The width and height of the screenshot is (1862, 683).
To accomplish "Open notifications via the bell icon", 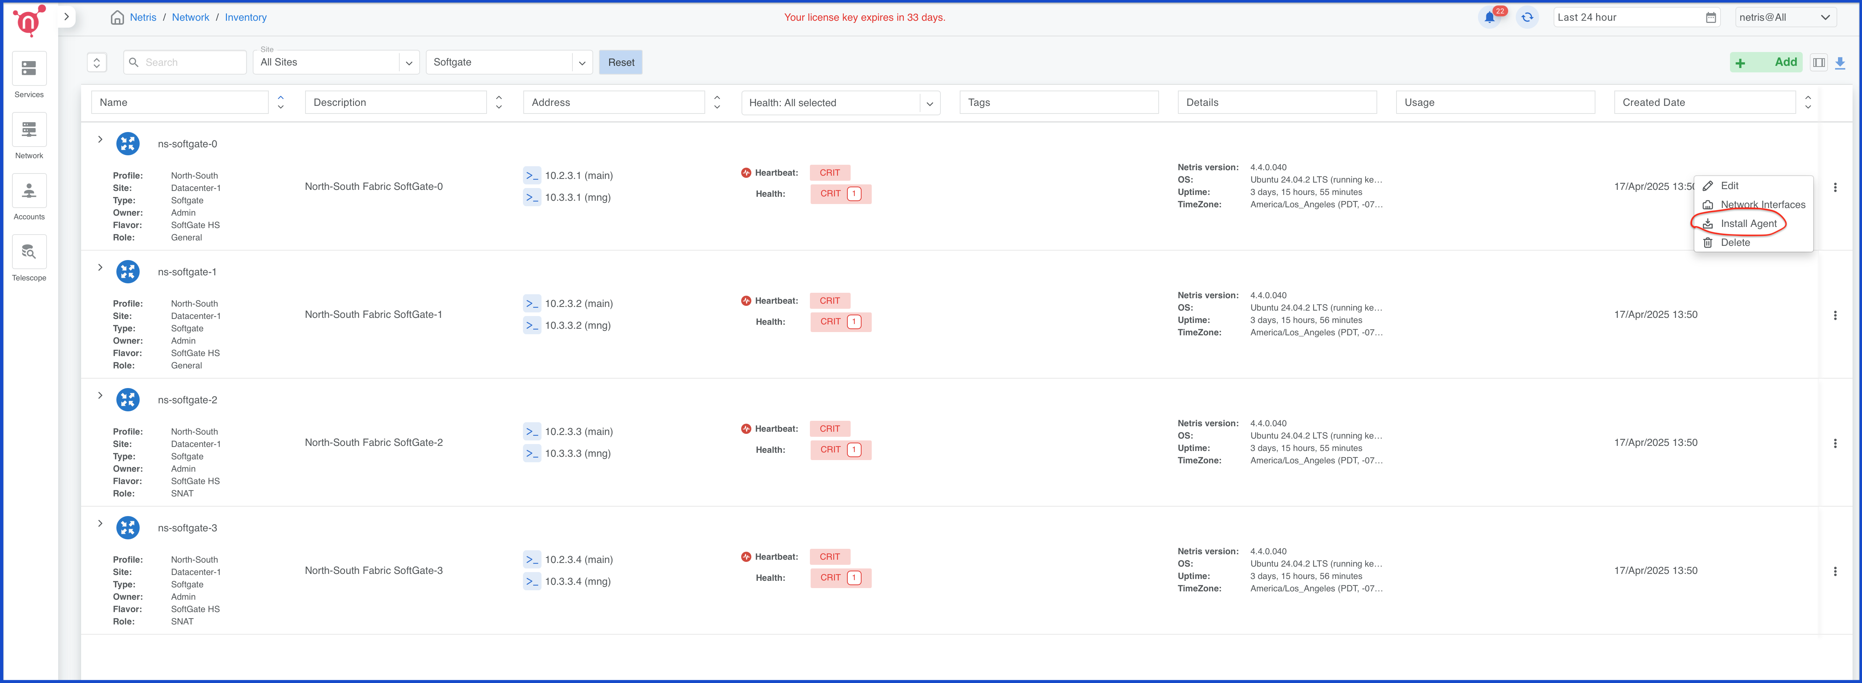I will point(1490,17).
